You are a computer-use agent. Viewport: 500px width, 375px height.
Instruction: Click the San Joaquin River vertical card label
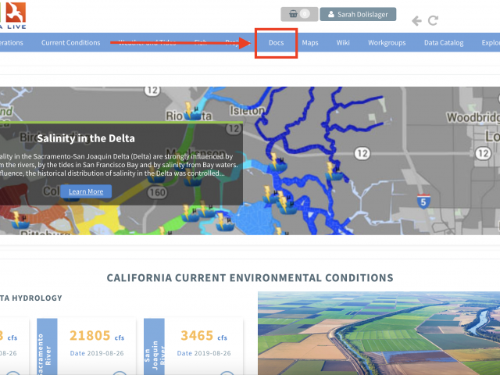[155, 347]
